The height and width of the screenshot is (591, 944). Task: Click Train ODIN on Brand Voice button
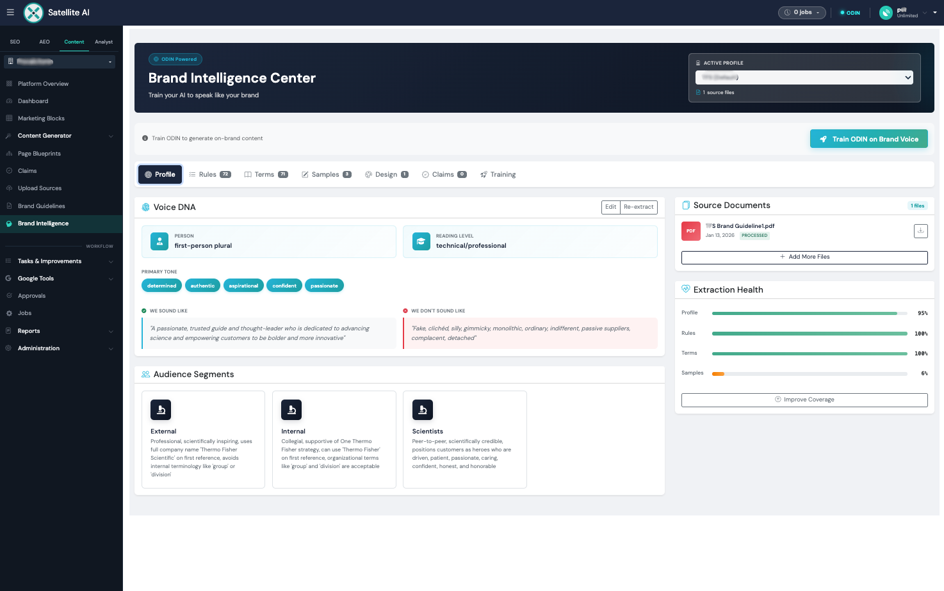point(868,139)
